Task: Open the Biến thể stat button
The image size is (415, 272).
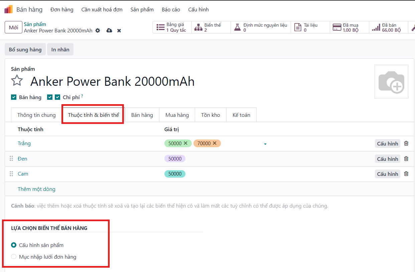Action: 211,27
